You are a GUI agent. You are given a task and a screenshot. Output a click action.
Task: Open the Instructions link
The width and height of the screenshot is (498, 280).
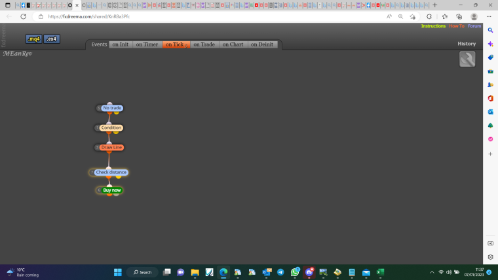pos(433,26)
